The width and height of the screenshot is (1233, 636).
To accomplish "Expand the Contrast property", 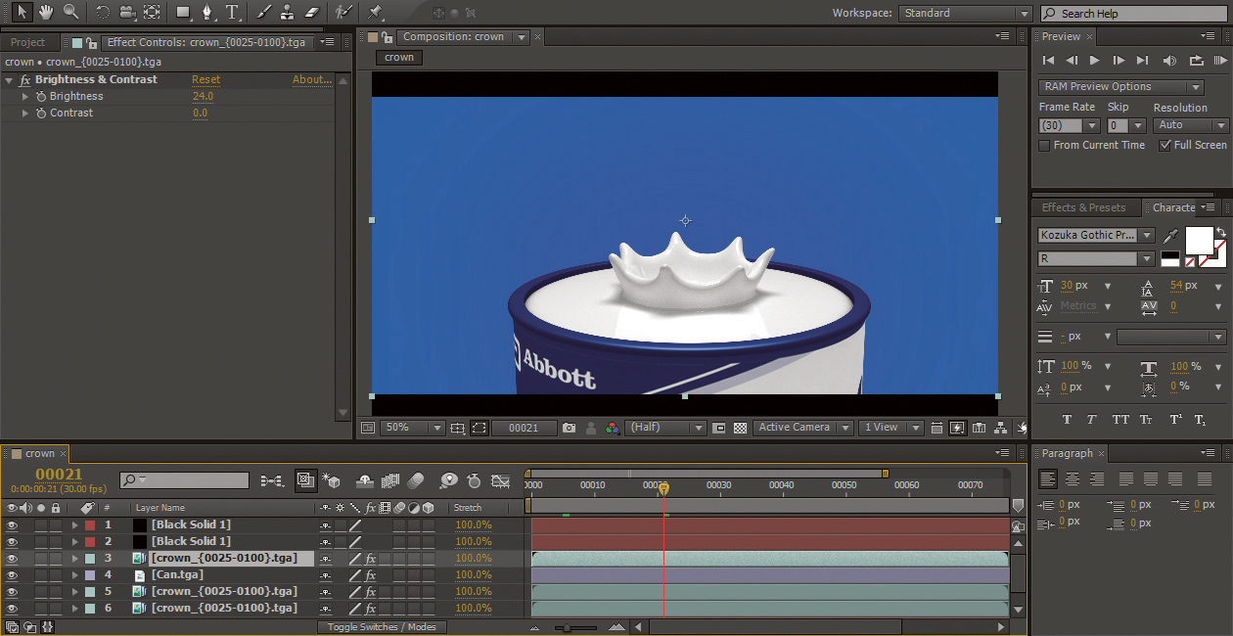I will (x=25, y=113).
